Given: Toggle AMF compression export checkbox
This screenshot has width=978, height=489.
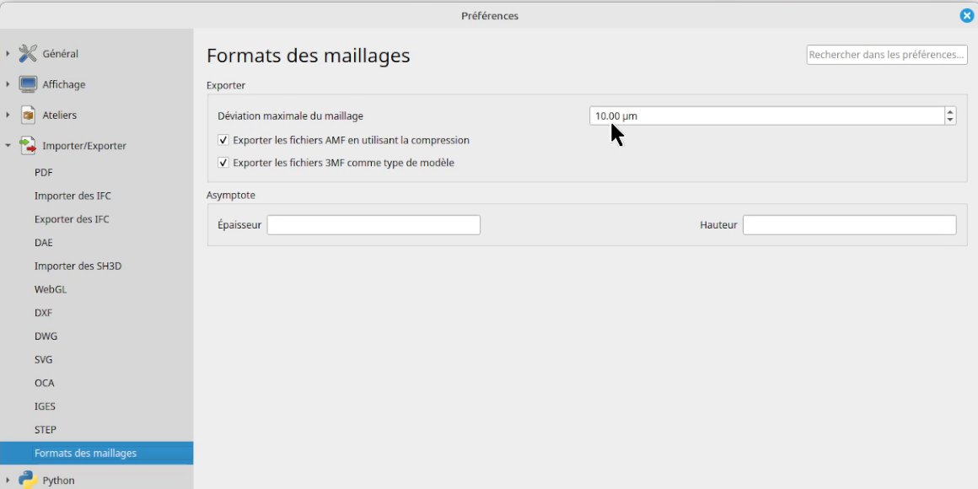Looking at the screenshot, I should click(223, 140).
